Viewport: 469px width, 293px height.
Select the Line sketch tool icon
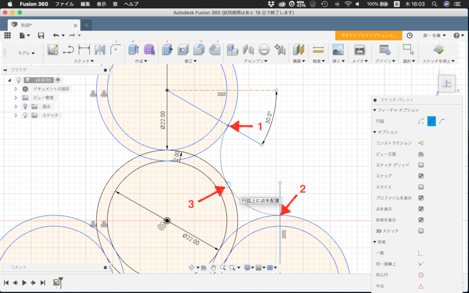[x=69, y=50]
